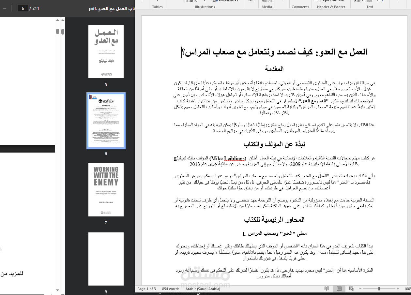
Task: Click Word zoom out minus button
Action: pos(360,289)
